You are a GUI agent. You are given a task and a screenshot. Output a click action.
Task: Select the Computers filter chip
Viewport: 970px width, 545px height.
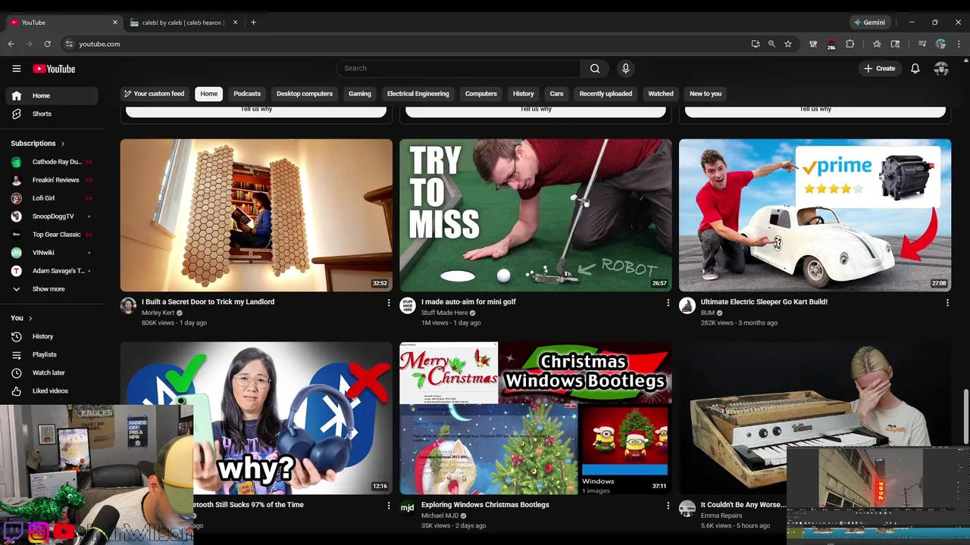click(481, 94)
